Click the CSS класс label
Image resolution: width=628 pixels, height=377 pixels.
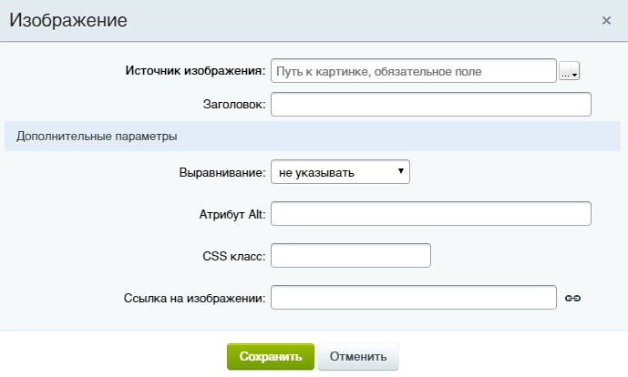click(x=233, y=256)
